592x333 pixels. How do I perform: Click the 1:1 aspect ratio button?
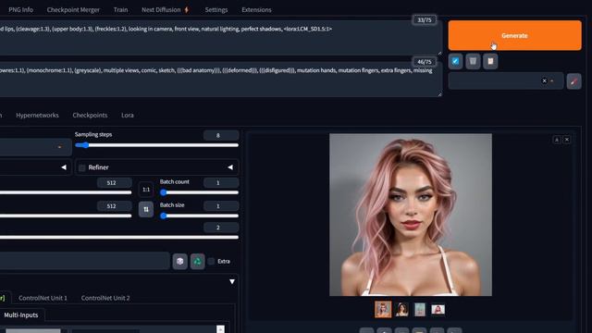point(146,190)
